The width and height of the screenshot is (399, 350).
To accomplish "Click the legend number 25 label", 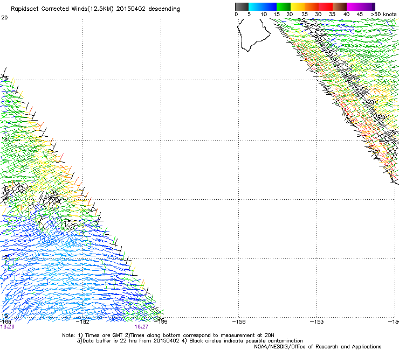I will [x=305, y=15].
